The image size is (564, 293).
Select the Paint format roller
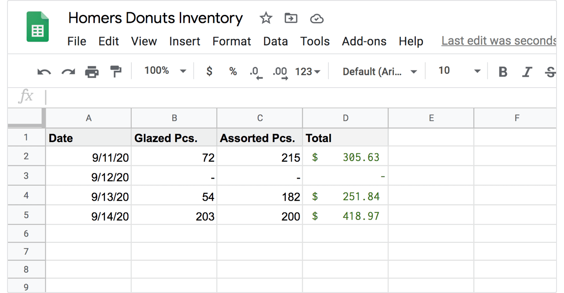(x=116, y=71)
